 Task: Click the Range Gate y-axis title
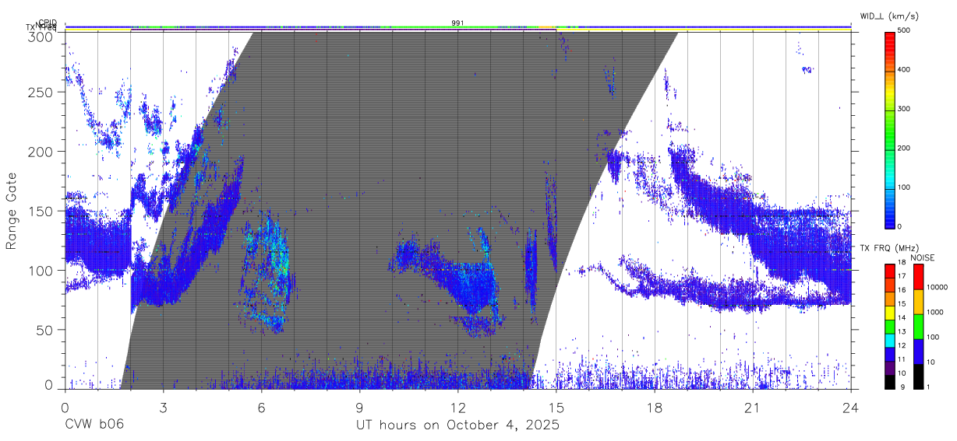point(12,212)
